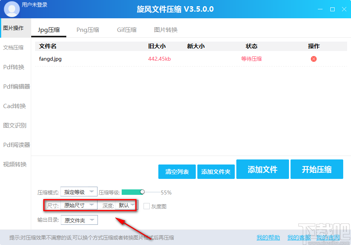Remove fangd.jpg using the red X icon

click(313, 59)
